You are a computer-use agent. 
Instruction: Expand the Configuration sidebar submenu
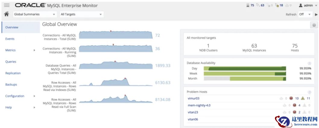tap(34, 96)
